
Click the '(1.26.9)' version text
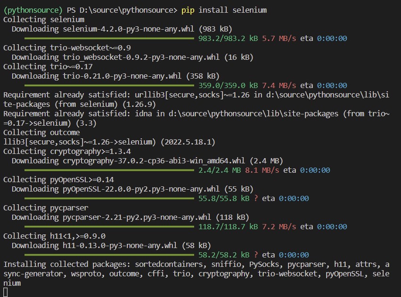click(x=139, y=104)
